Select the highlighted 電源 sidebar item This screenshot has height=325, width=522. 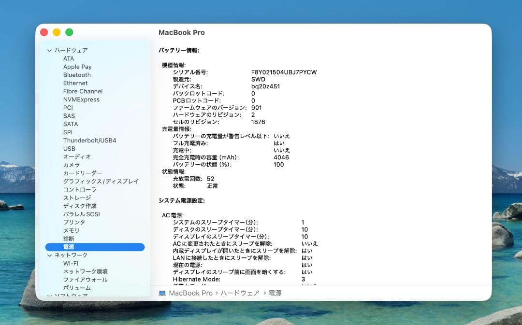click(x=95, y=247)
